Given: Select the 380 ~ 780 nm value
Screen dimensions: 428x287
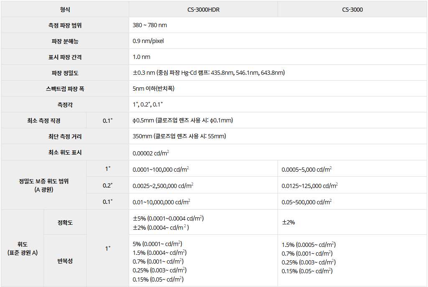Looking at the screenshot, I should point(150,25).
